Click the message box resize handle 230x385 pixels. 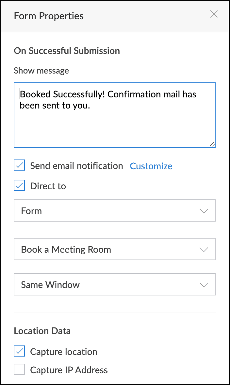212,144
